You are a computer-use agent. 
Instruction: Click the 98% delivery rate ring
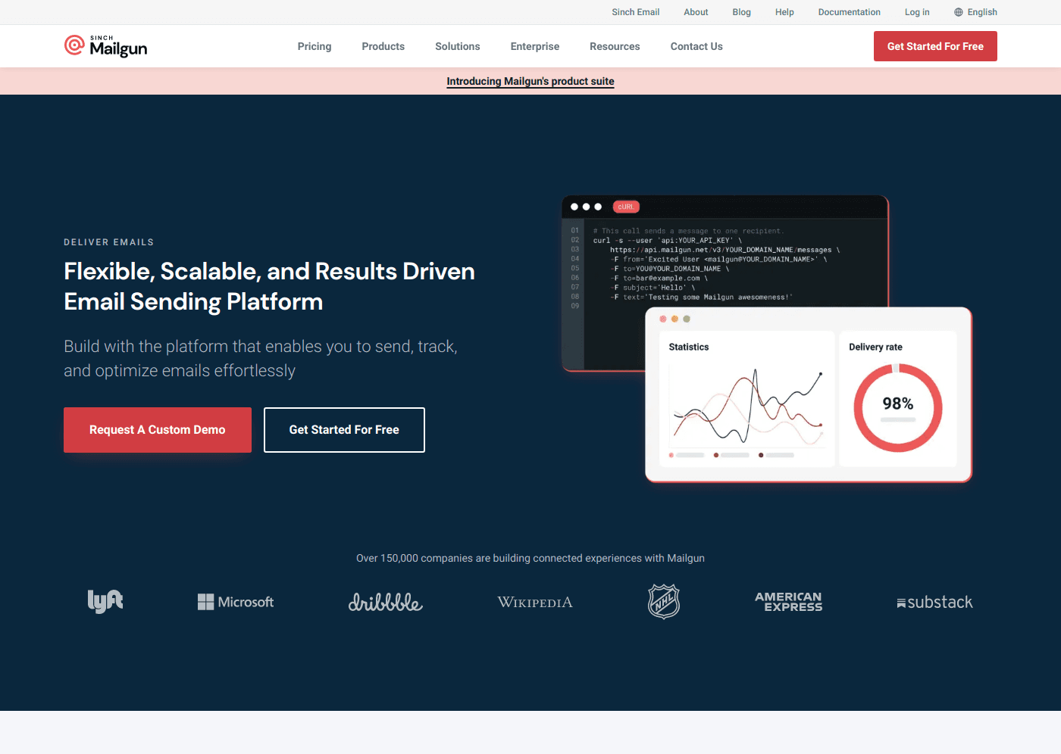898,408
